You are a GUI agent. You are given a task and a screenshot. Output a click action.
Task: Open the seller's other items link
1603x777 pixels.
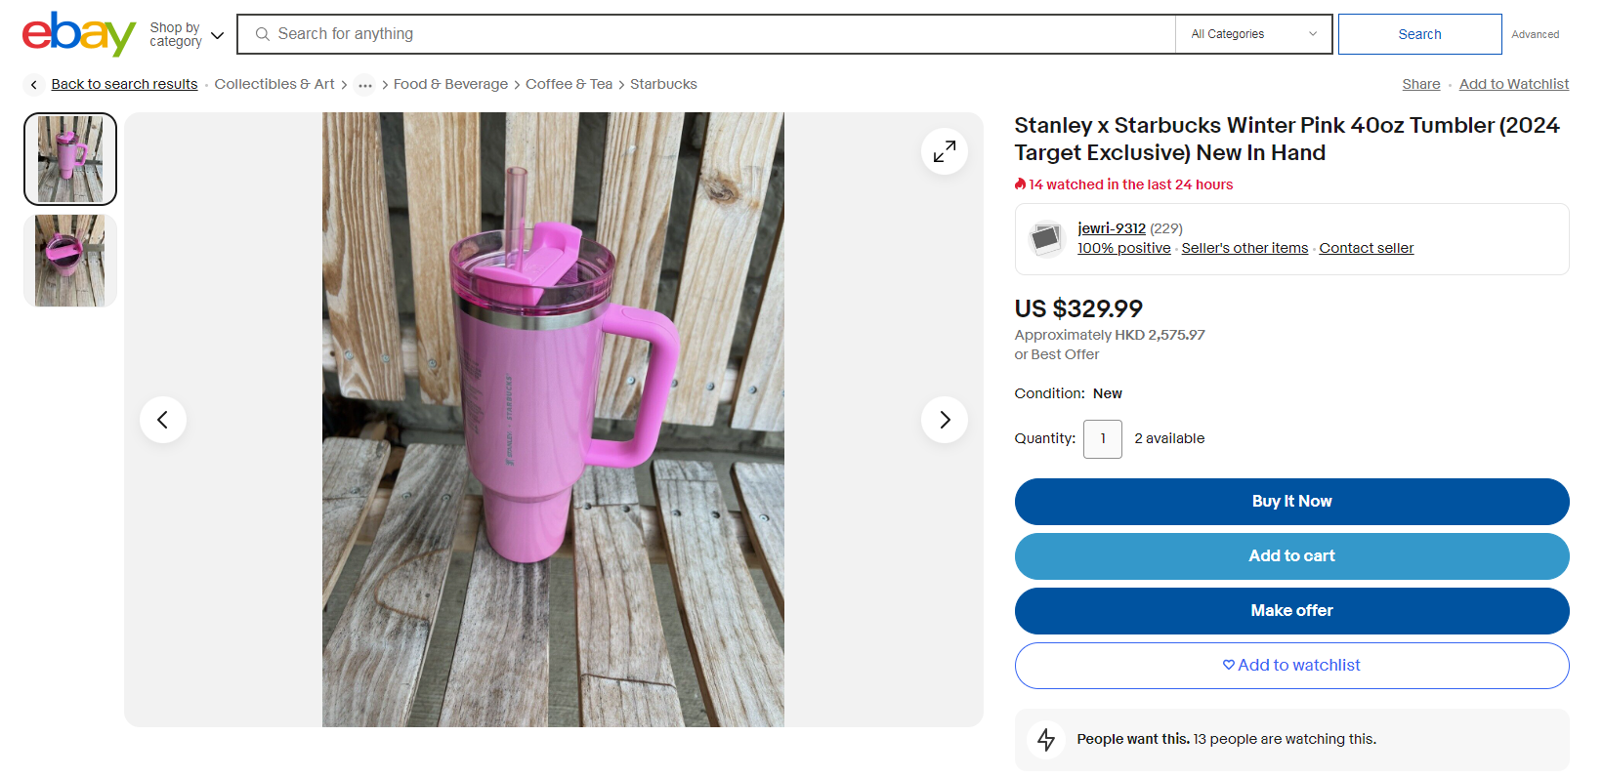point(1244,249)
